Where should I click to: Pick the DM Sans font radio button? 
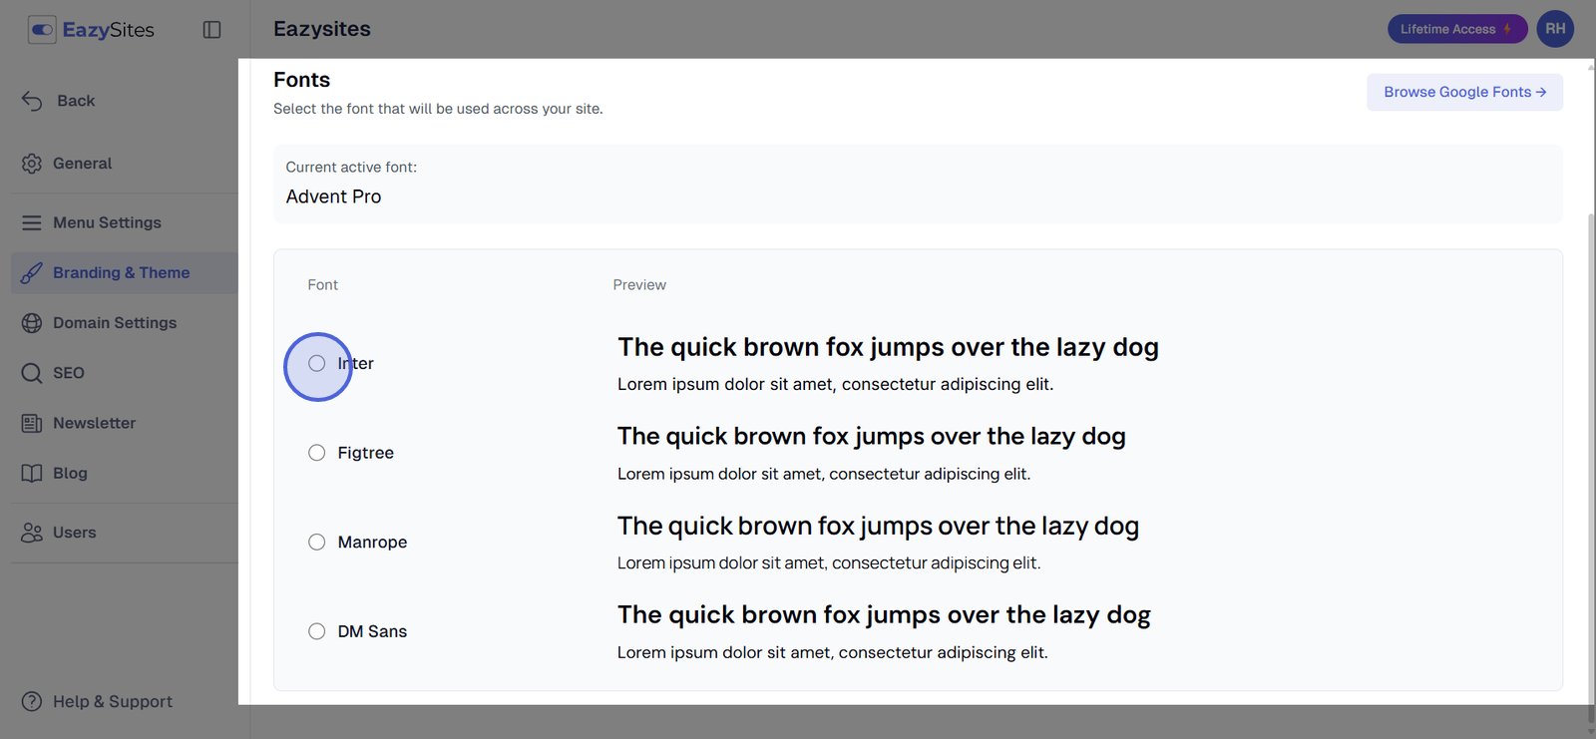[x=317, y=631]
